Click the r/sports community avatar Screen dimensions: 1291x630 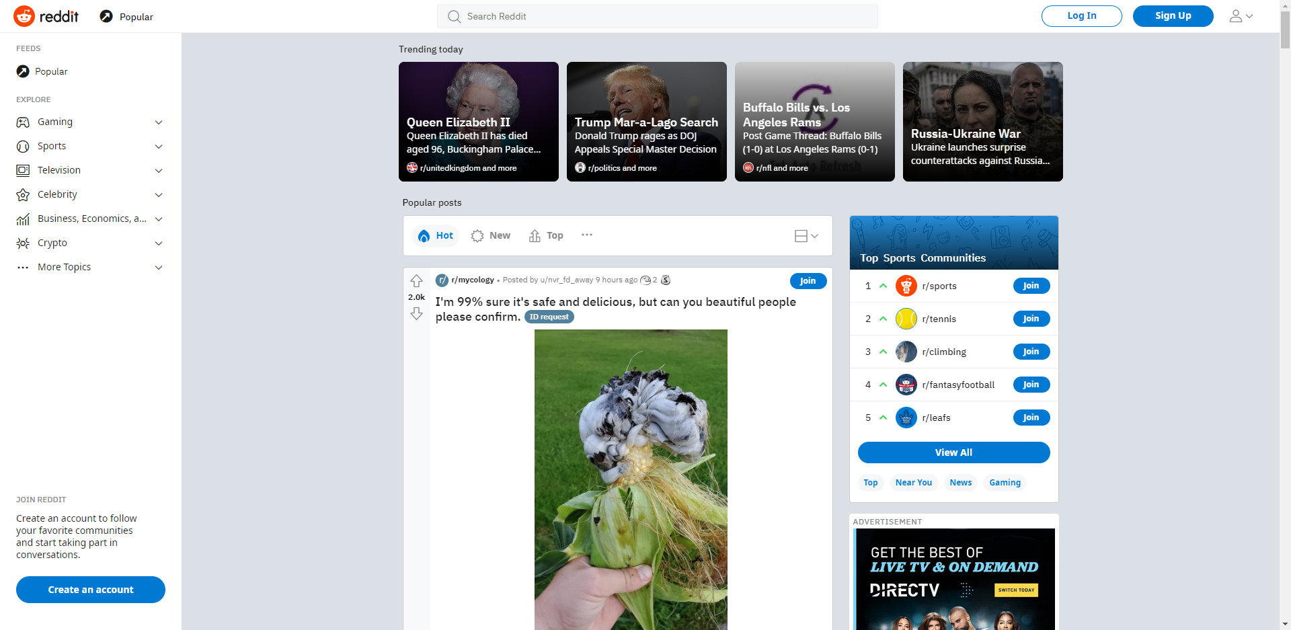tap(906, 286)
